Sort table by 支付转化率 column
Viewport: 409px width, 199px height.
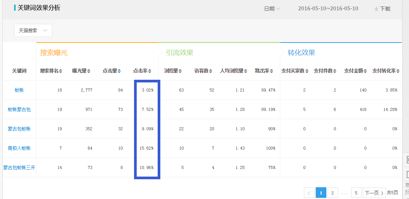tap(387, 71)
